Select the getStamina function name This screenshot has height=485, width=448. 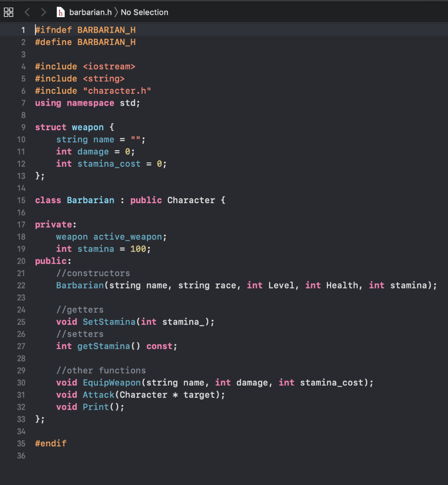[x=104, y=346]
